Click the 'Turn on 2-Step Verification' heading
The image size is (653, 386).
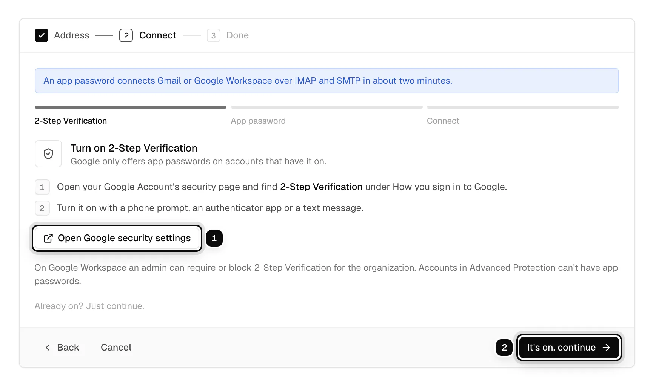(x=134, y=148)
